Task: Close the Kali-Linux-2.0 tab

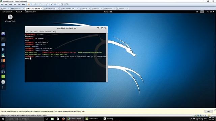Action: coord(41,9)
